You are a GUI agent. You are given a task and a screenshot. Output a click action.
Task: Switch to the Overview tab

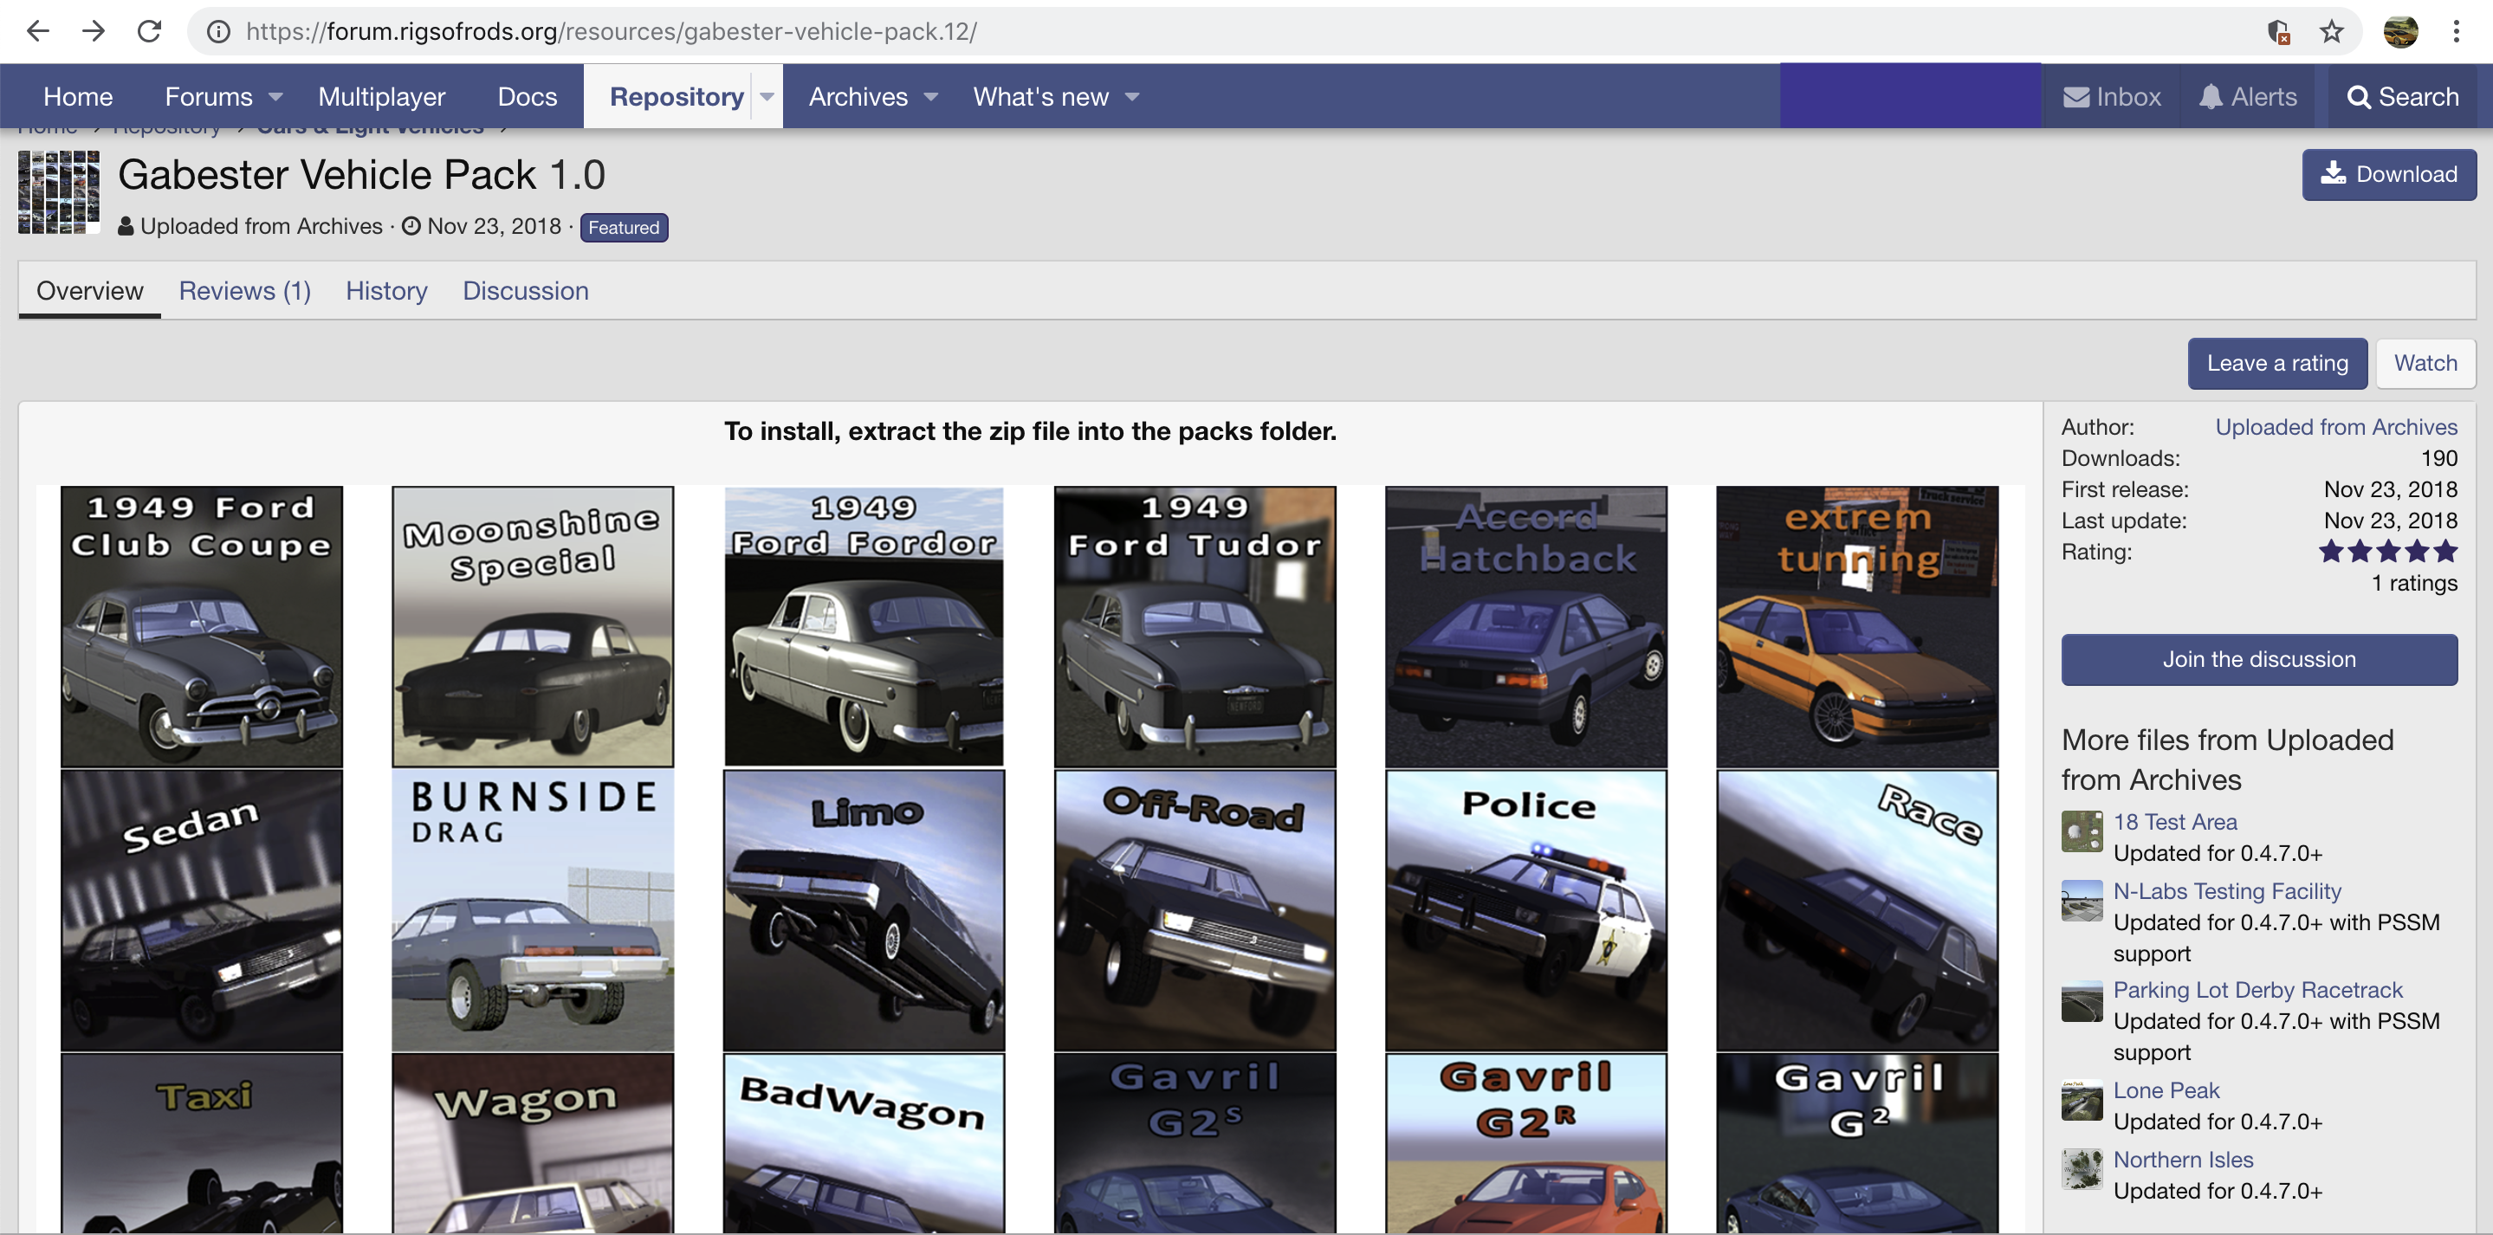(90, 291)
